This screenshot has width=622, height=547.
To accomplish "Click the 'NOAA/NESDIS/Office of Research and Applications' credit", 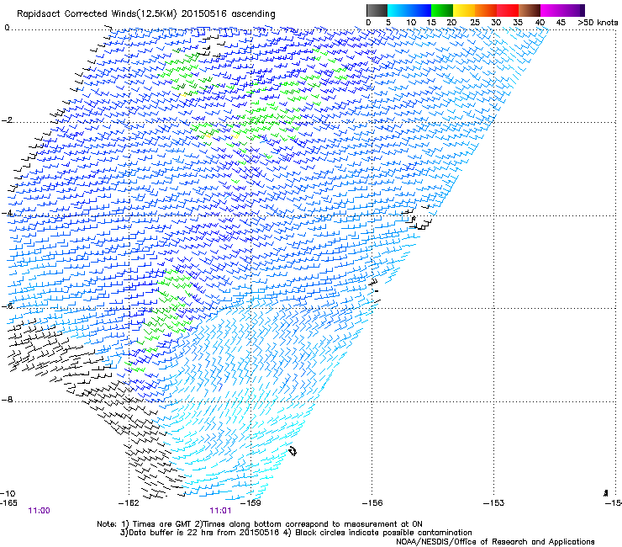I will (495, 542).
